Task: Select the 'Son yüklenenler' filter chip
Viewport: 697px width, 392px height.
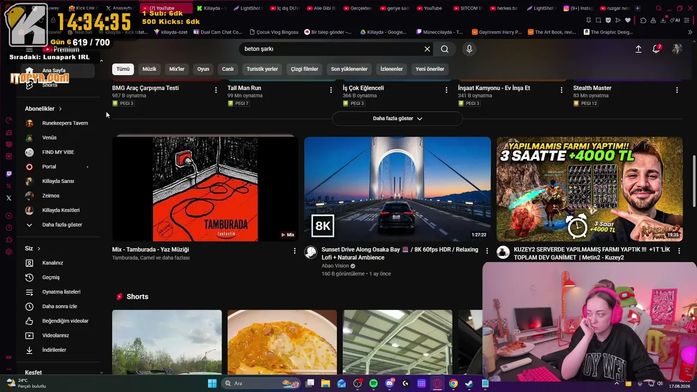Action: (349, 69)
